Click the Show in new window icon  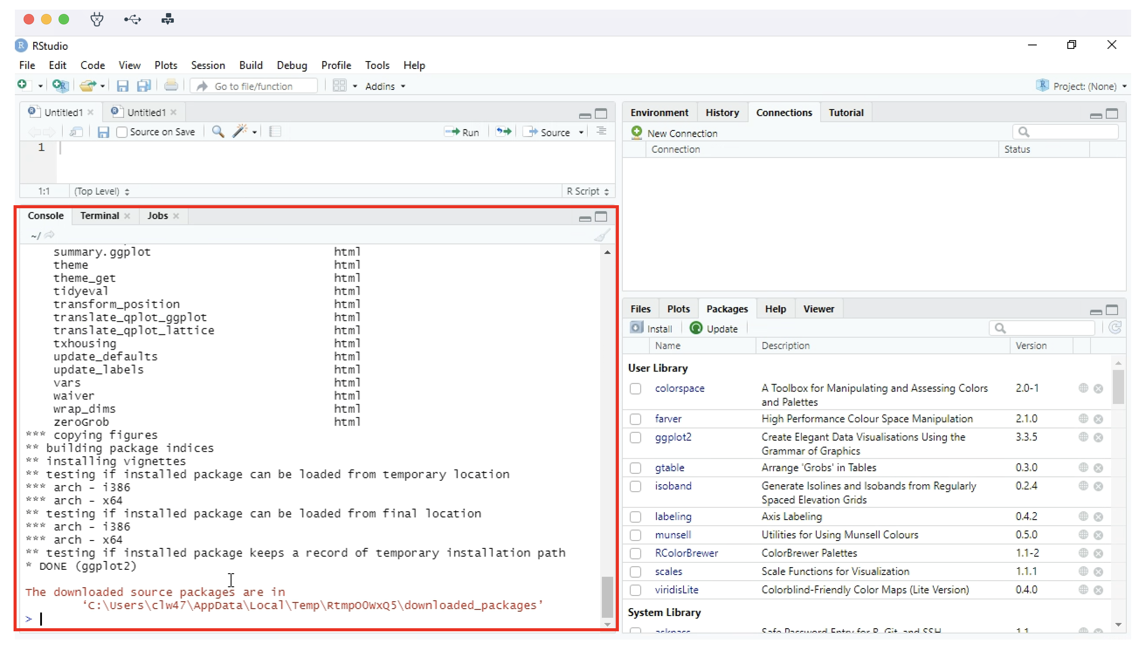pos(76,132)
